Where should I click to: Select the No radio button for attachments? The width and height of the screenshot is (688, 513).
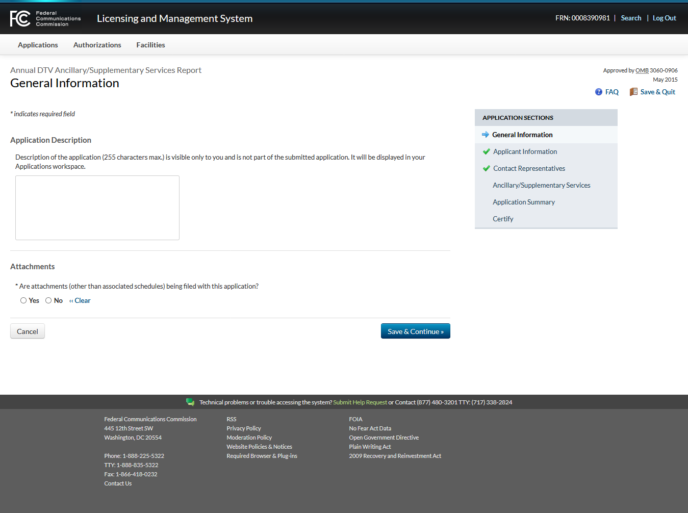click(48, 300)
